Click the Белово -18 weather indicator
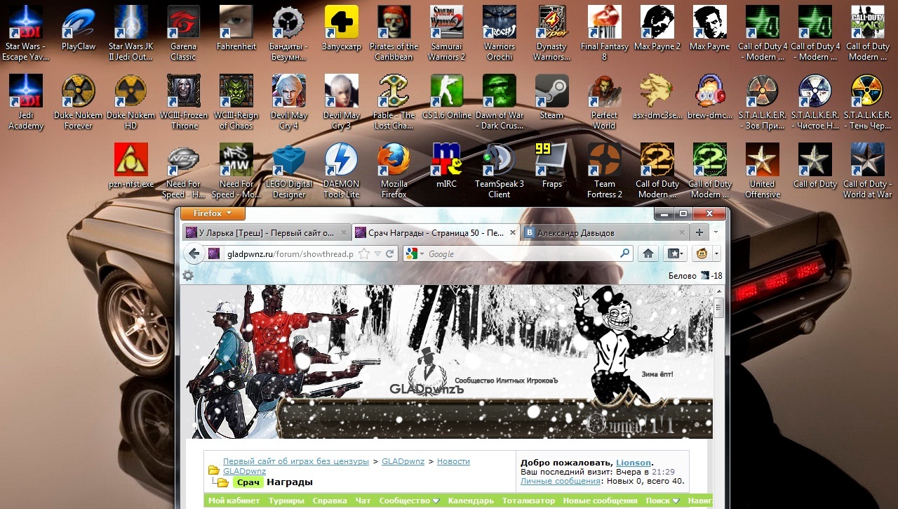 point(696,276)
